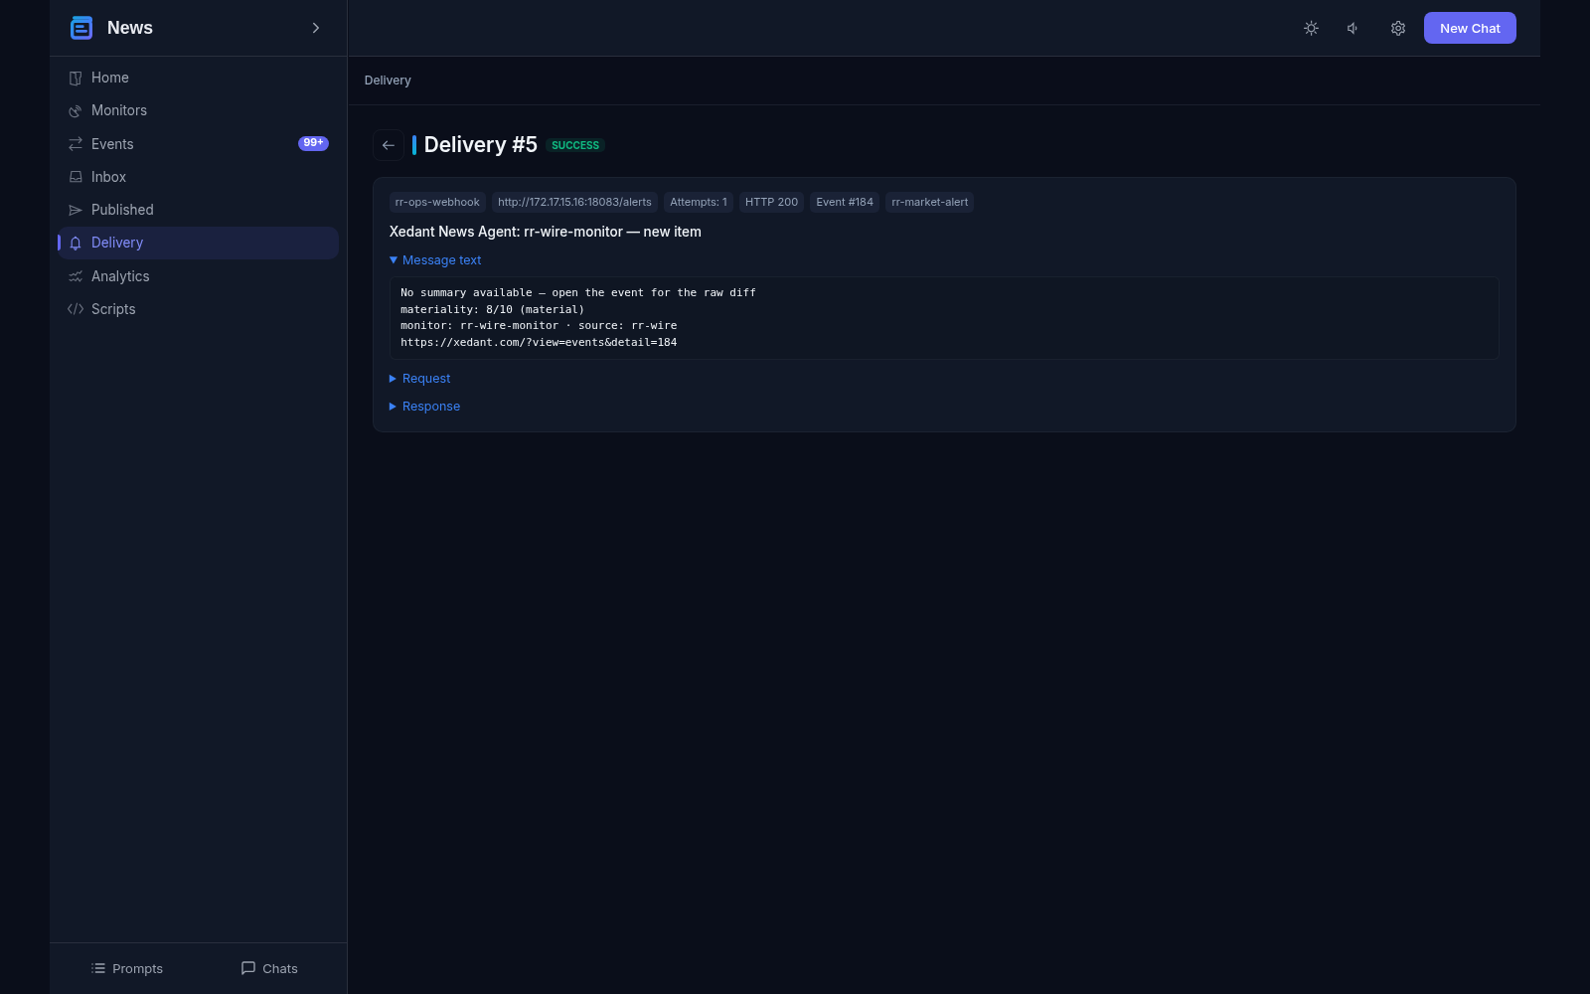This screenshot has width=1590, height=994.
Task: Open the Inbox sidebar item
Action: [x=198, y=177]
